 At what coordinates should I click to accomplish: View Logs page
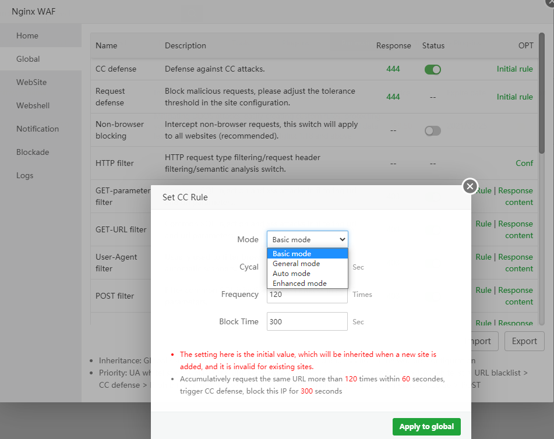[25, 176]
